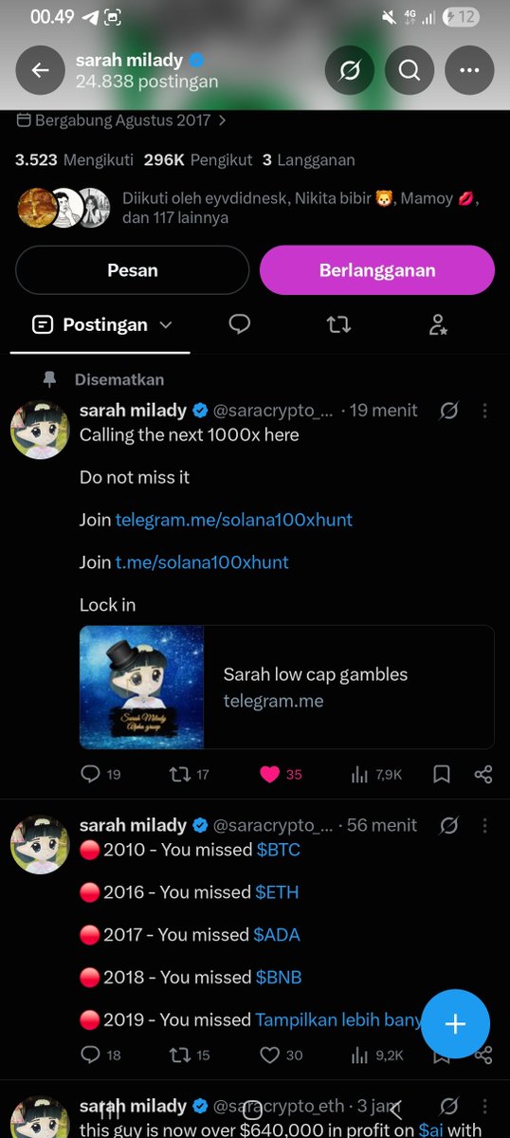510x1138 pixels.
Task: Bookmark the pinned 1000x post
Action: (442, 775)
